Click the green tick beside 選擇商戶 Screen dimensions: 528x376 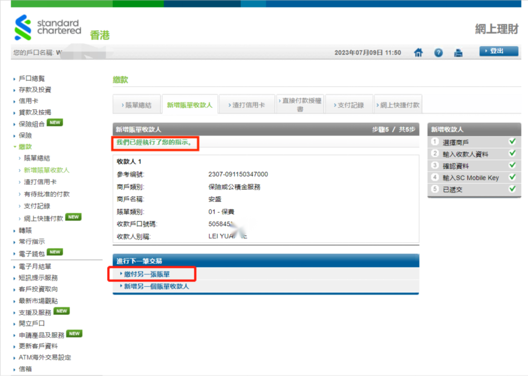[512, 141]
